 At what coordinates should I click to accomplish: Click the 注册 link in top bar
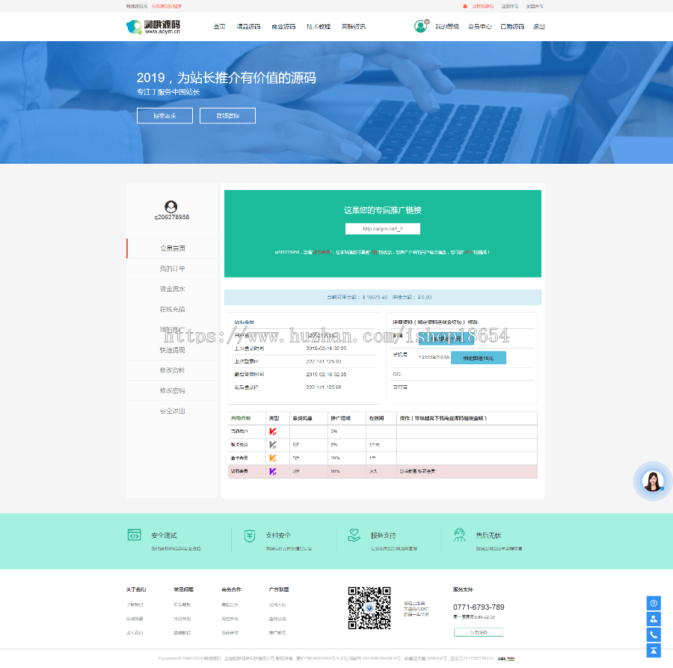[x=509, y=7]
